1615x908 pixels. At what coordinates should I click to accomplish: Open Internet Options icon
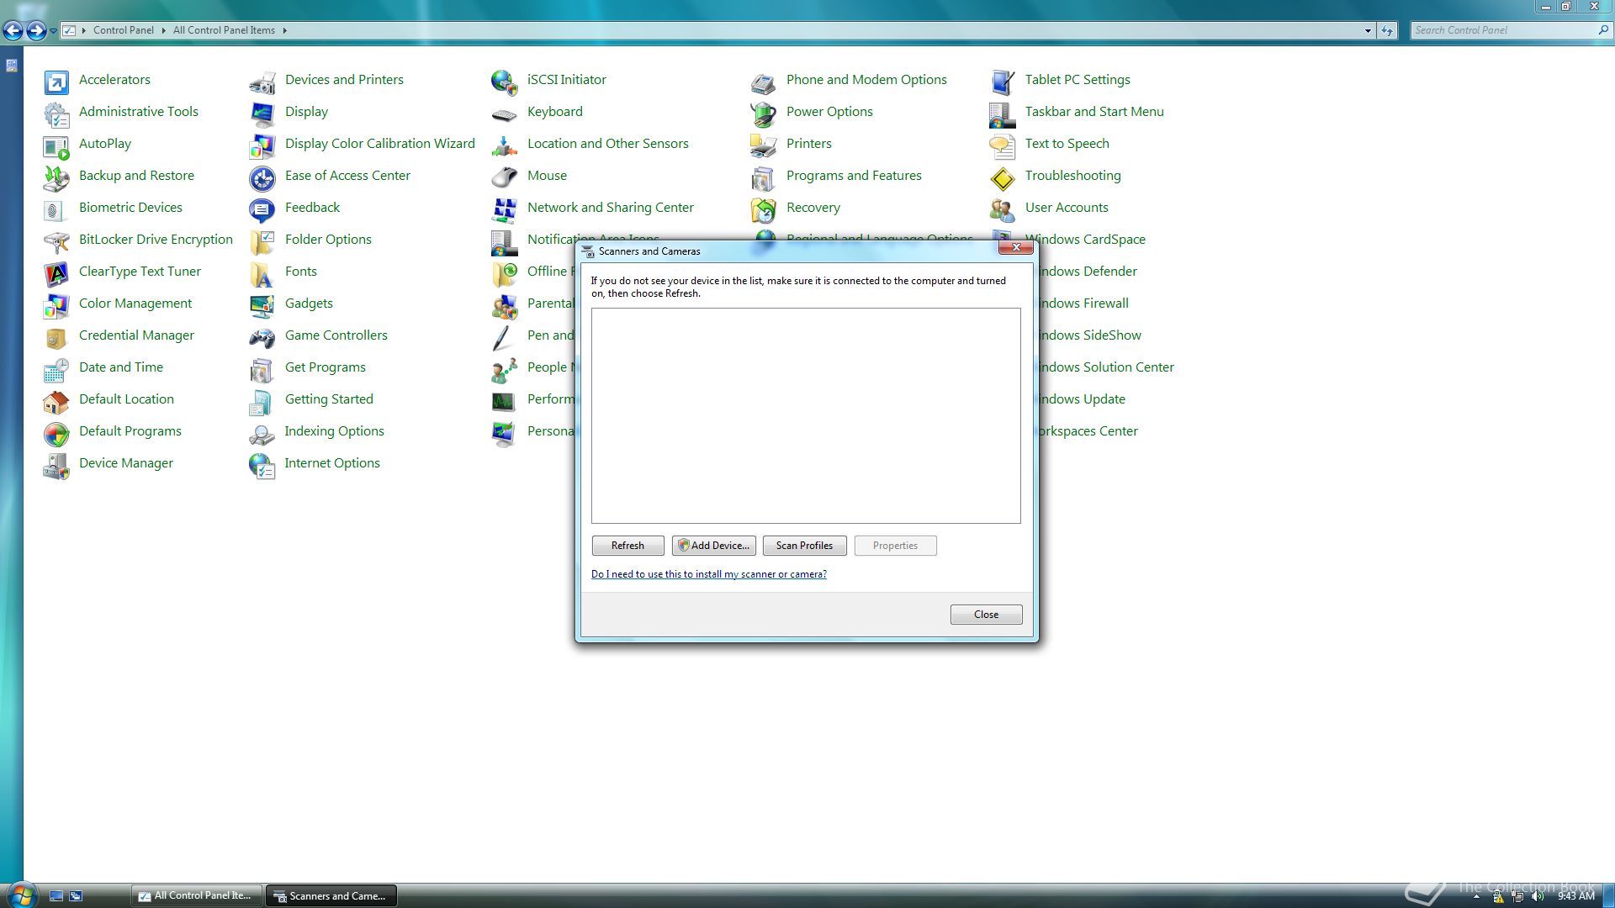coord(262,465)
